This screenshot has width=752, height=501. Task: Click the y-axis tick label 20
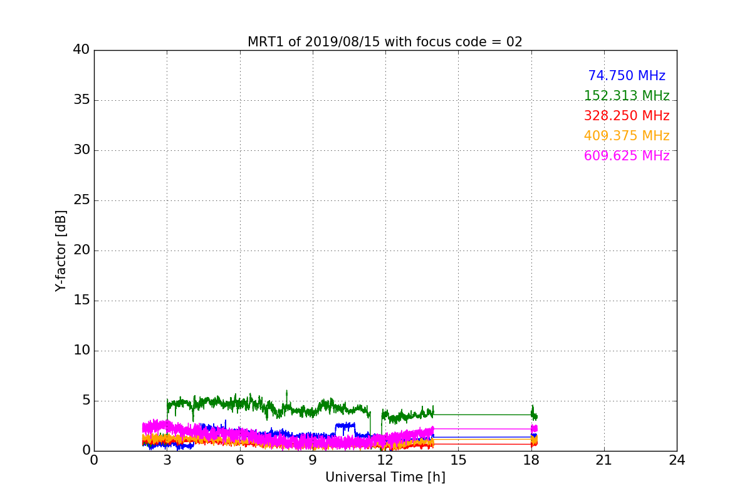click(x=81, y=250)
